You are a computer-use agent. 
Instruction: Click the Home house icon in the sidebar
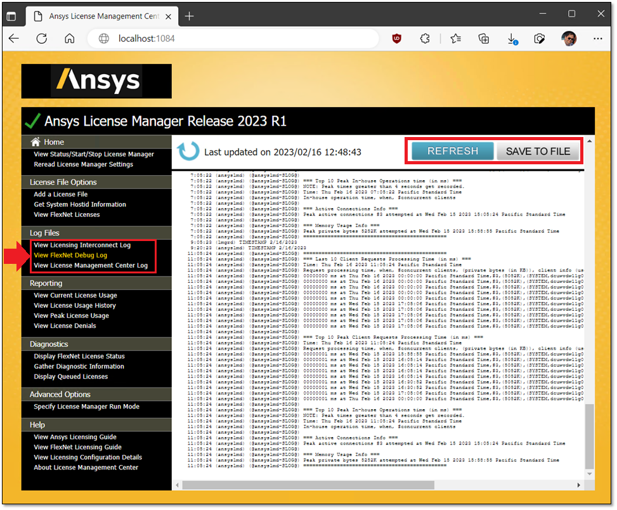pos(36,141)
